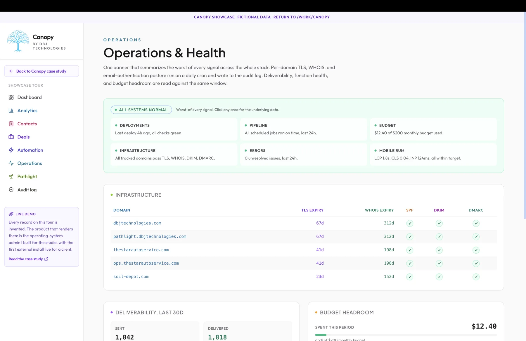Click the Operations pulse icon
Viewport: 526px width, 341px height.
point(11,163)
